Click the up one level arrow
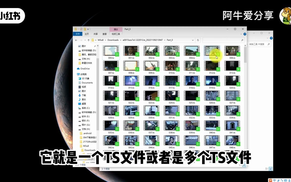Image resolution: width=291 pixels, height=182 pixels. pos(89,40)
